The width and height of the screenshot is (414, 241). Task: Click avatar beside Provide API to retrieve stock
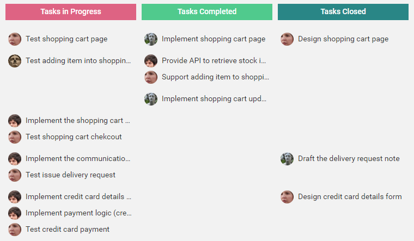tap(151, 60)
